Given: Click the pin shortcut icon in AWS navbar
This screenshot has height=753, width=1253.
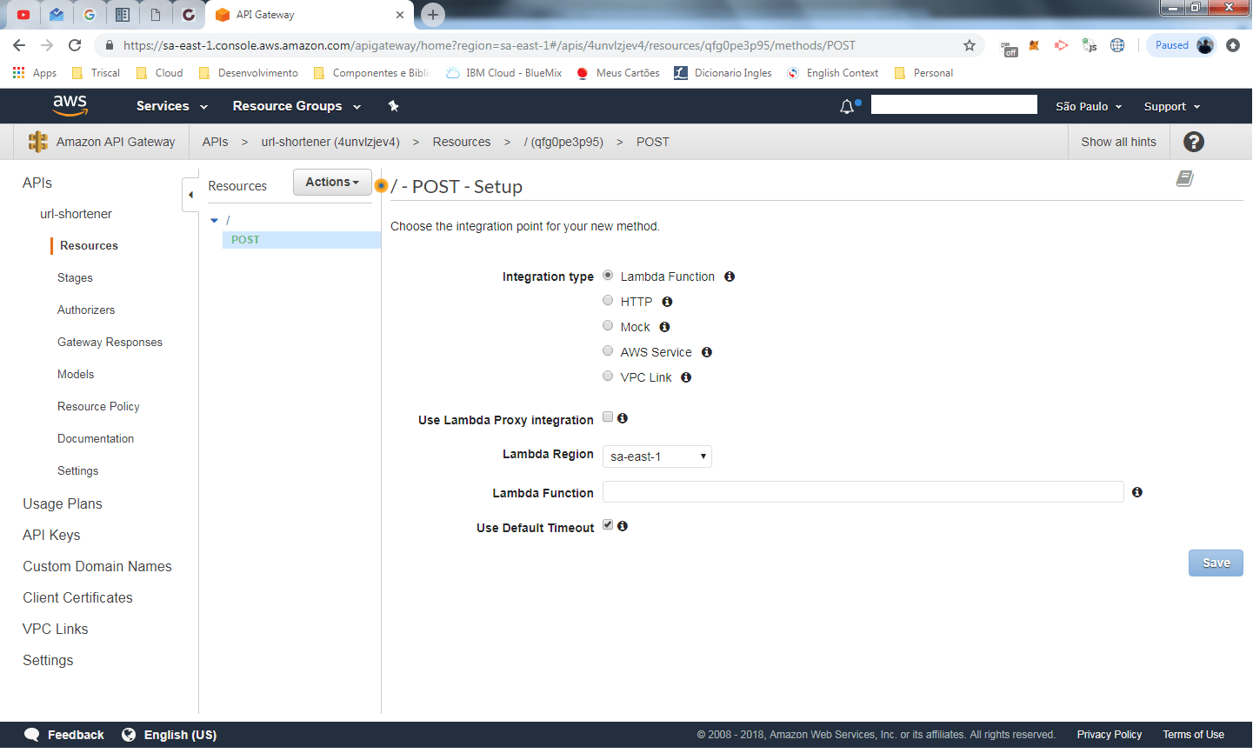Looking at the screenshot, I should [x=393, y=106].
